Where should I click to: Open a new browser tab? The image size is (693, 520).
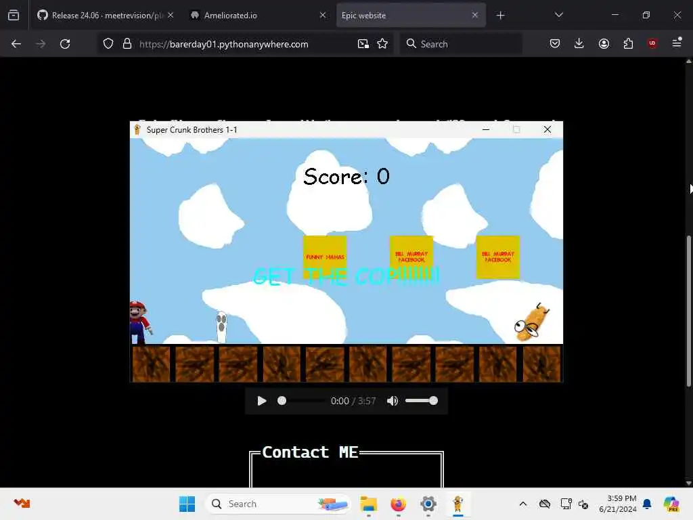[500, 16]
